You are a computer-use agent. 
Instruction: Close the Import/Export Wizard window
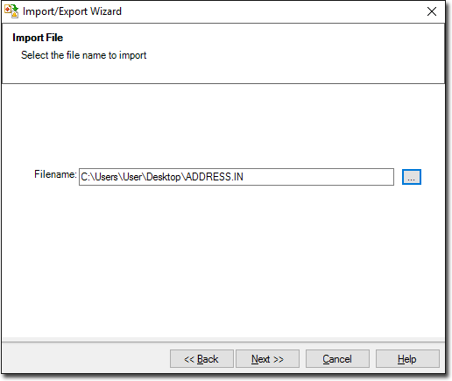pyautogui.click(x=432, y=11)
